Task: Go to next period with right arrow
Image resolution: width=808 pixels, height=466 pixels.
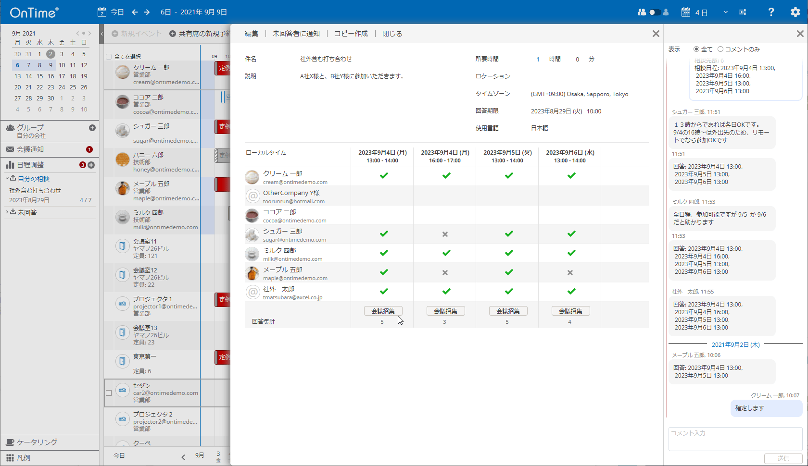Action: pos(147,12)
